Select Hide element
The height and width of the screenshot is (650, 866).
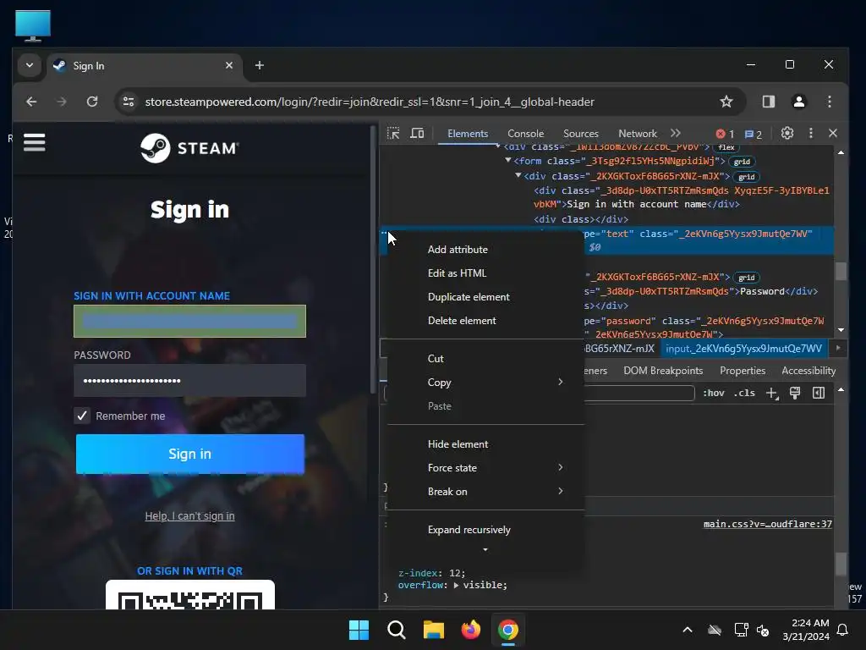[485, 444]
